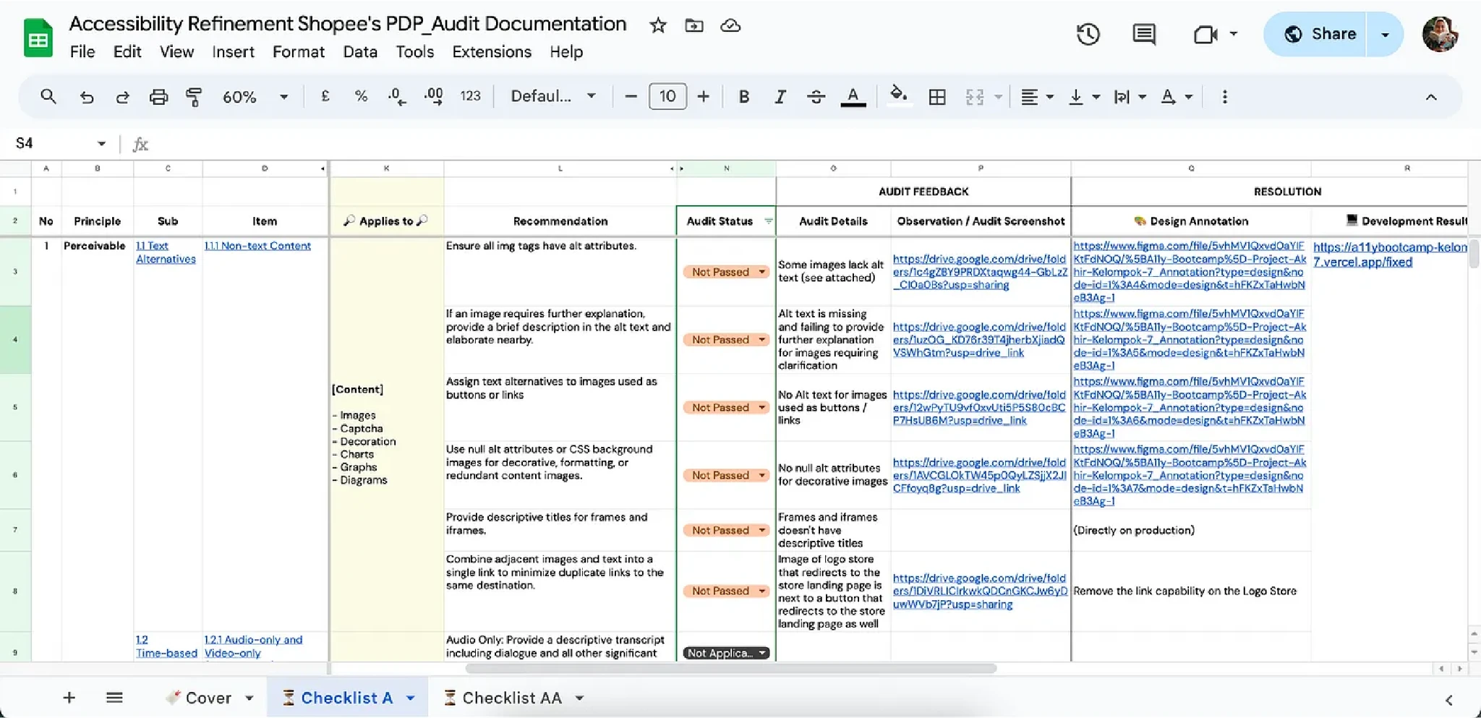Print the spreadsheet

click(158, 96)
